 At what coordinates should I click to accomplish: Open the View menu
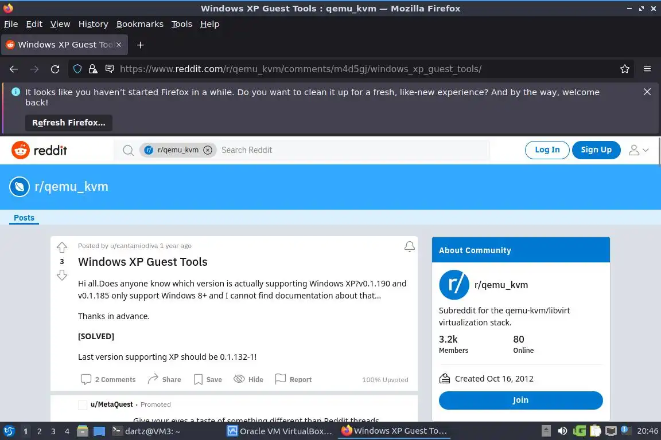click(x=60, y=24)
